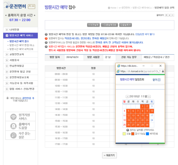Screen dimensions: 178x165
Task: Open 방문시간 예약 변경/취소 submenu
Action: tap(22, 45)
